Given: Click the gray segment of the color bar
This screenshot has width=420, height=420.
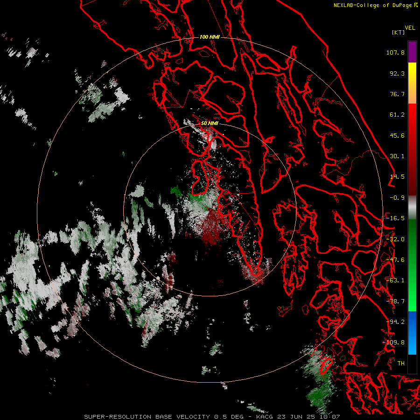Looking at the screenshot, I should click(x=412, y=208).
